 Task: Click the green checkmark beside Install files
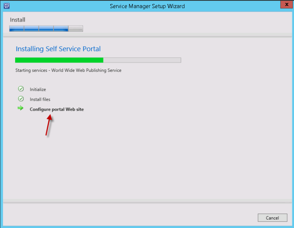(x=21, y=99)
